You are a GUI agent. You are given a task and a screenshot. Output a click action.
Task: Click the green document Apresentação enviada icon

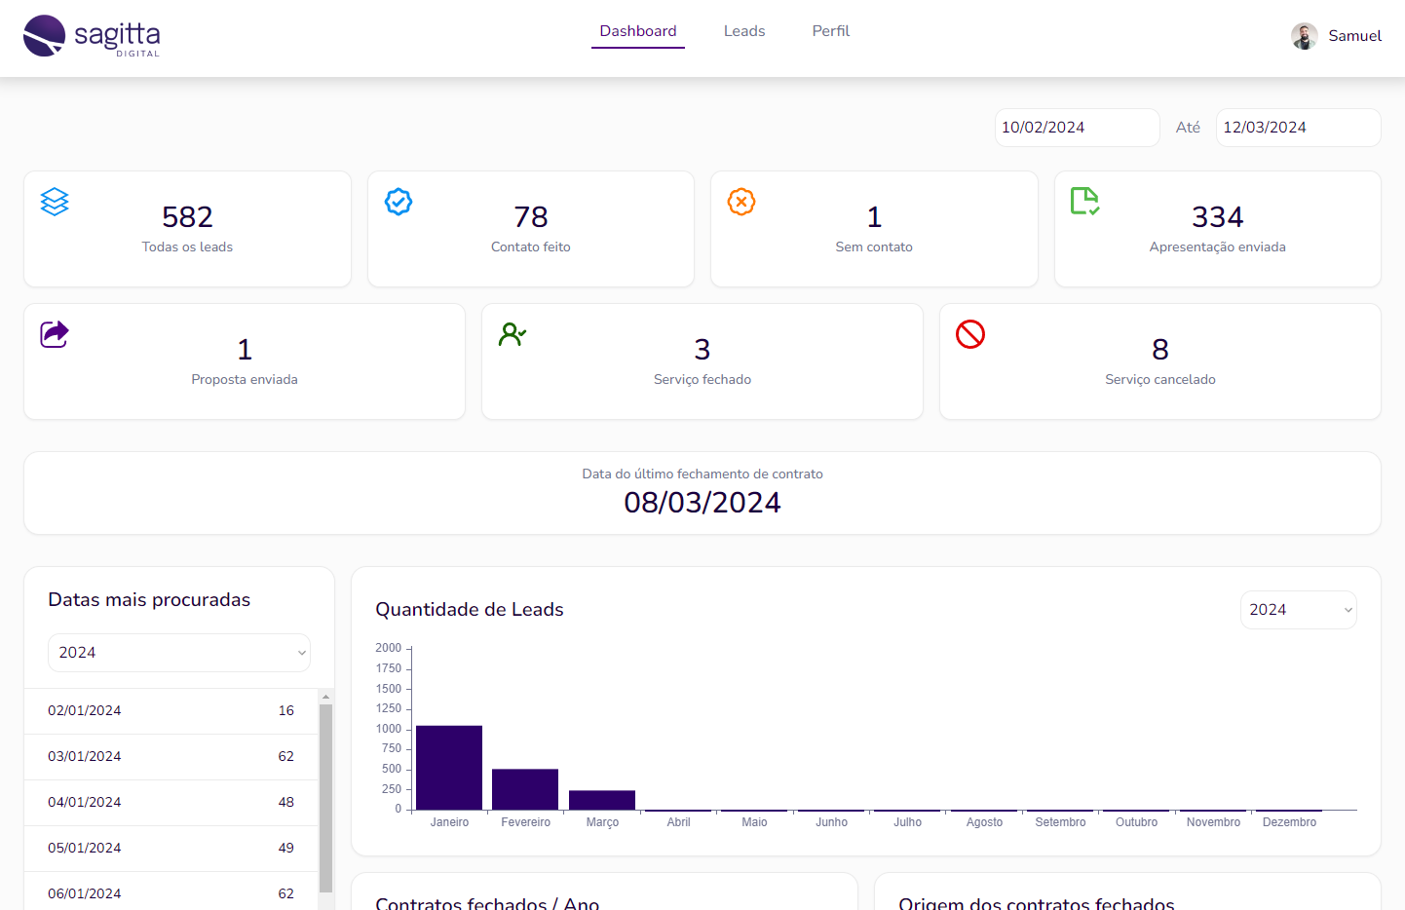tap(1084, 201)
